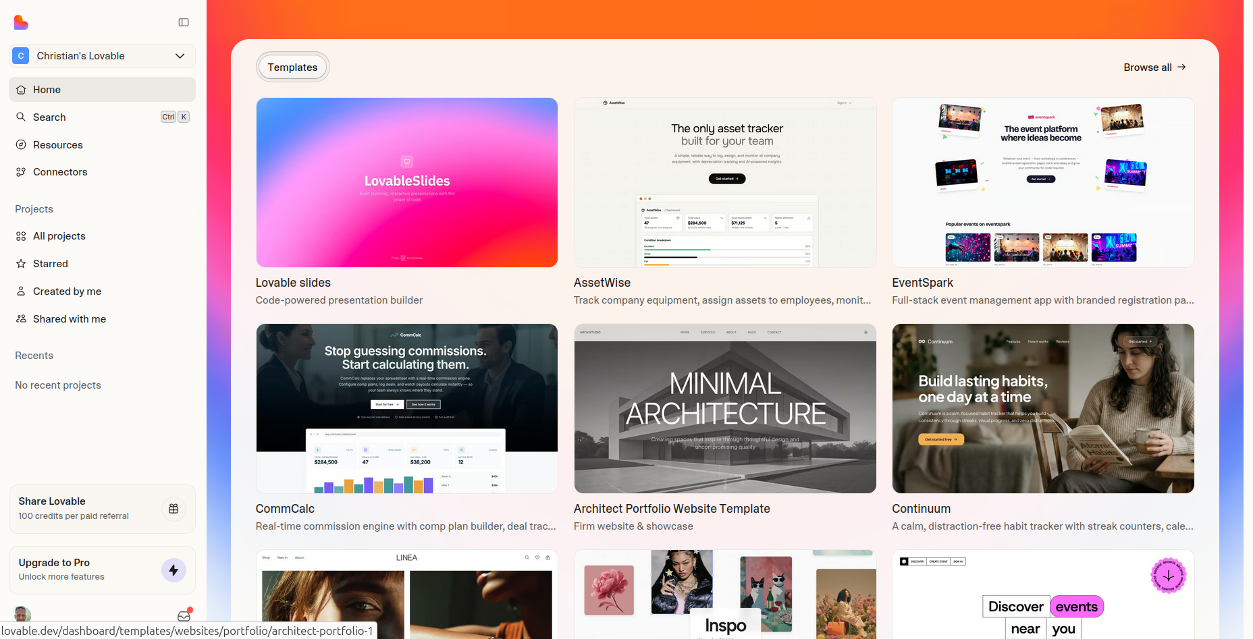
Task: Open LINEA shop template thumbnail
Action: [x=407, y=594]
